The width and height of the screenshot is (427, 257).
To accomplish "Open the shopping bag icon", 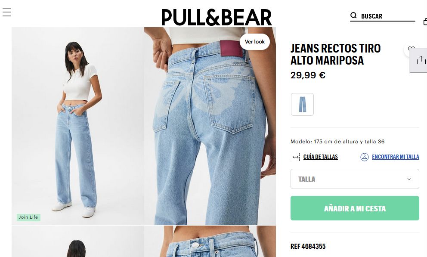I will (425, 22).
